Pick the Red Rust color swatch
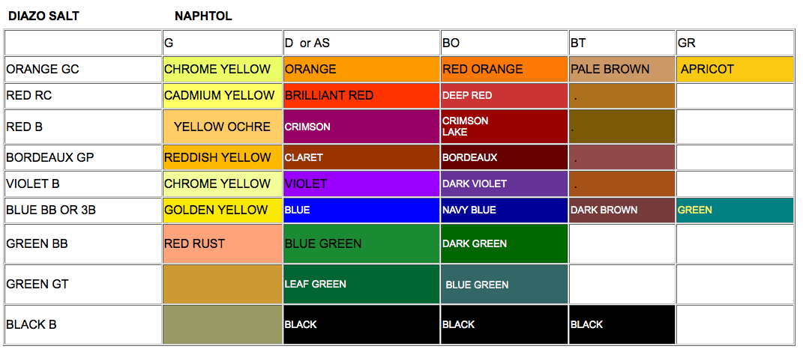 coord(223,243)
